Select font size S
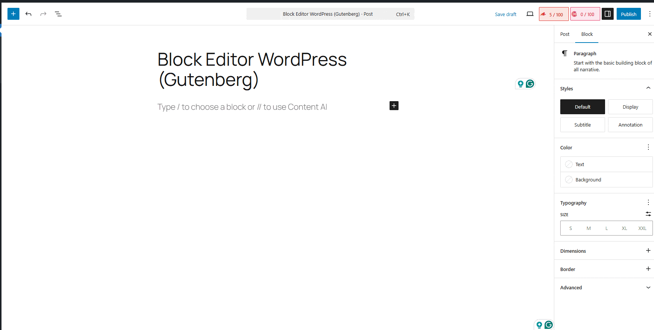The width and height of the screenshot is (654, 330). (571, 228)
